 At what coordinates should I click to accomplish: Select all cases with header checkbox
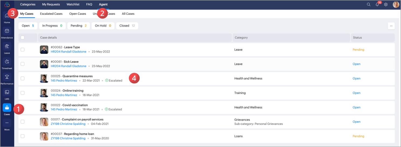[x=23, y=38]
